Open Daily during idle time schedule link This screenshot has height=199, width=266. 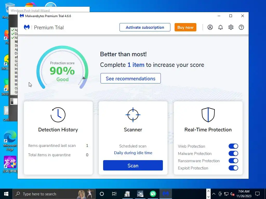(133, 153)
